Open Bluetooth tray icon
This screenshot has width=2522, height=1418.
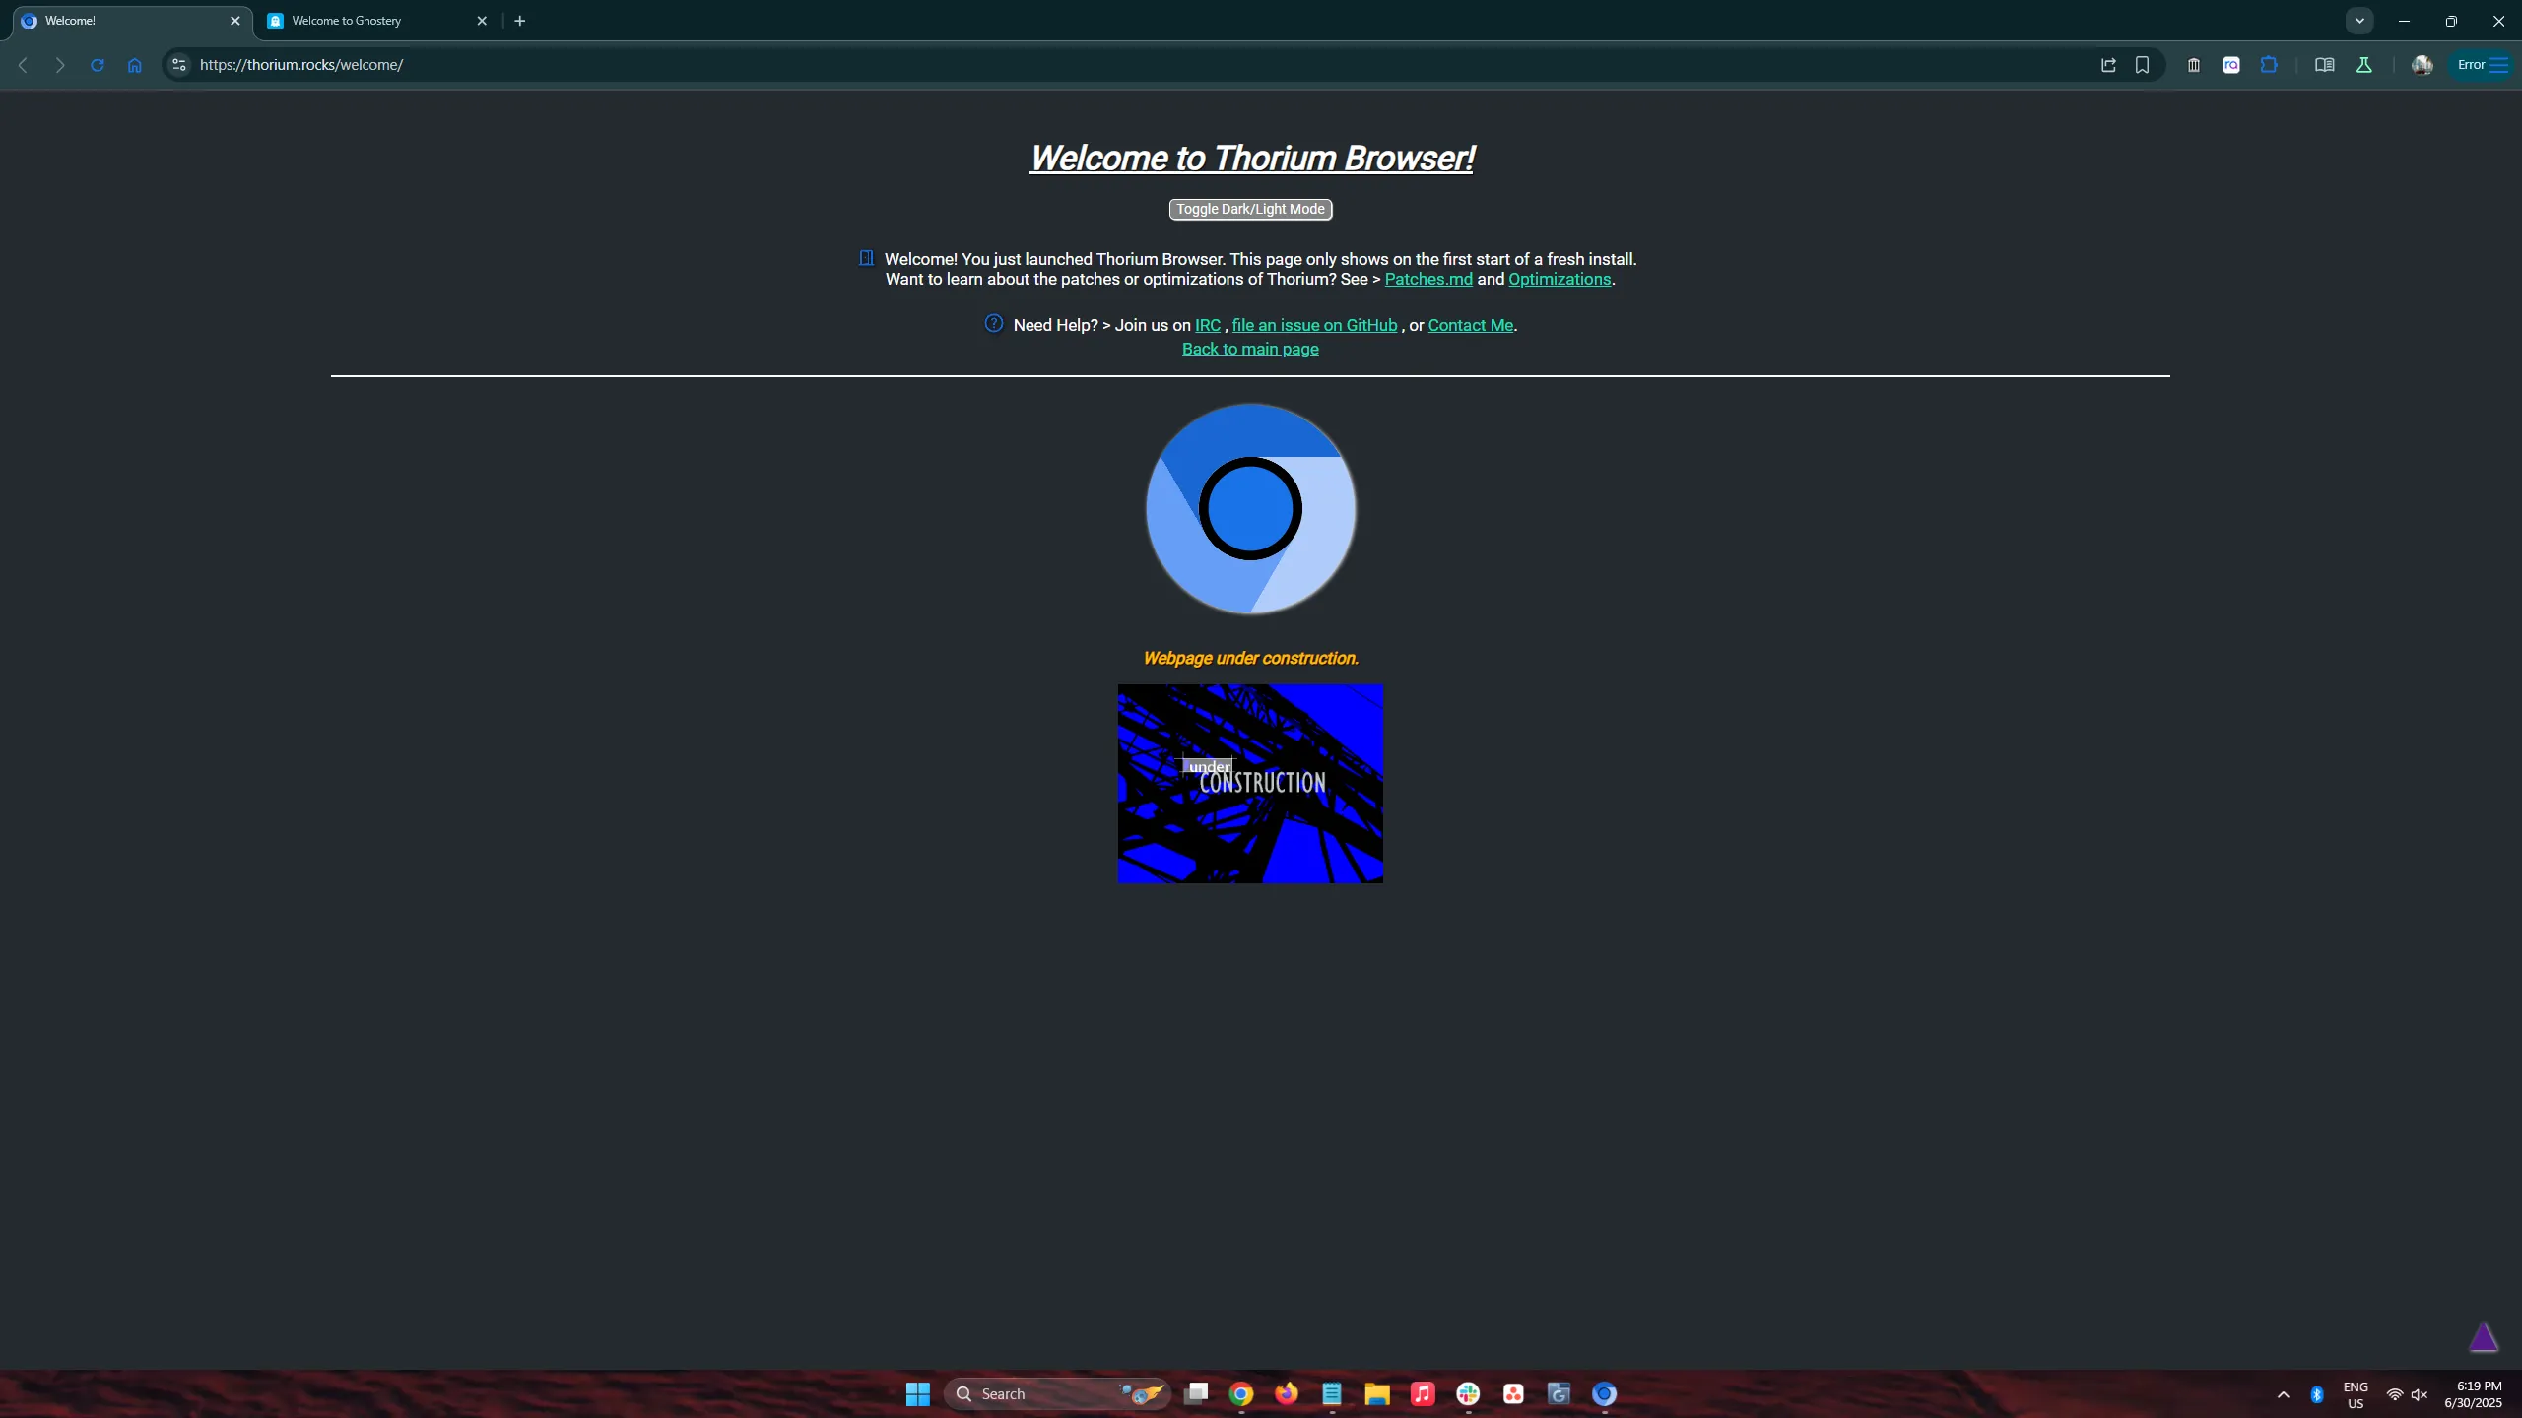(x=2317, y=1394)
